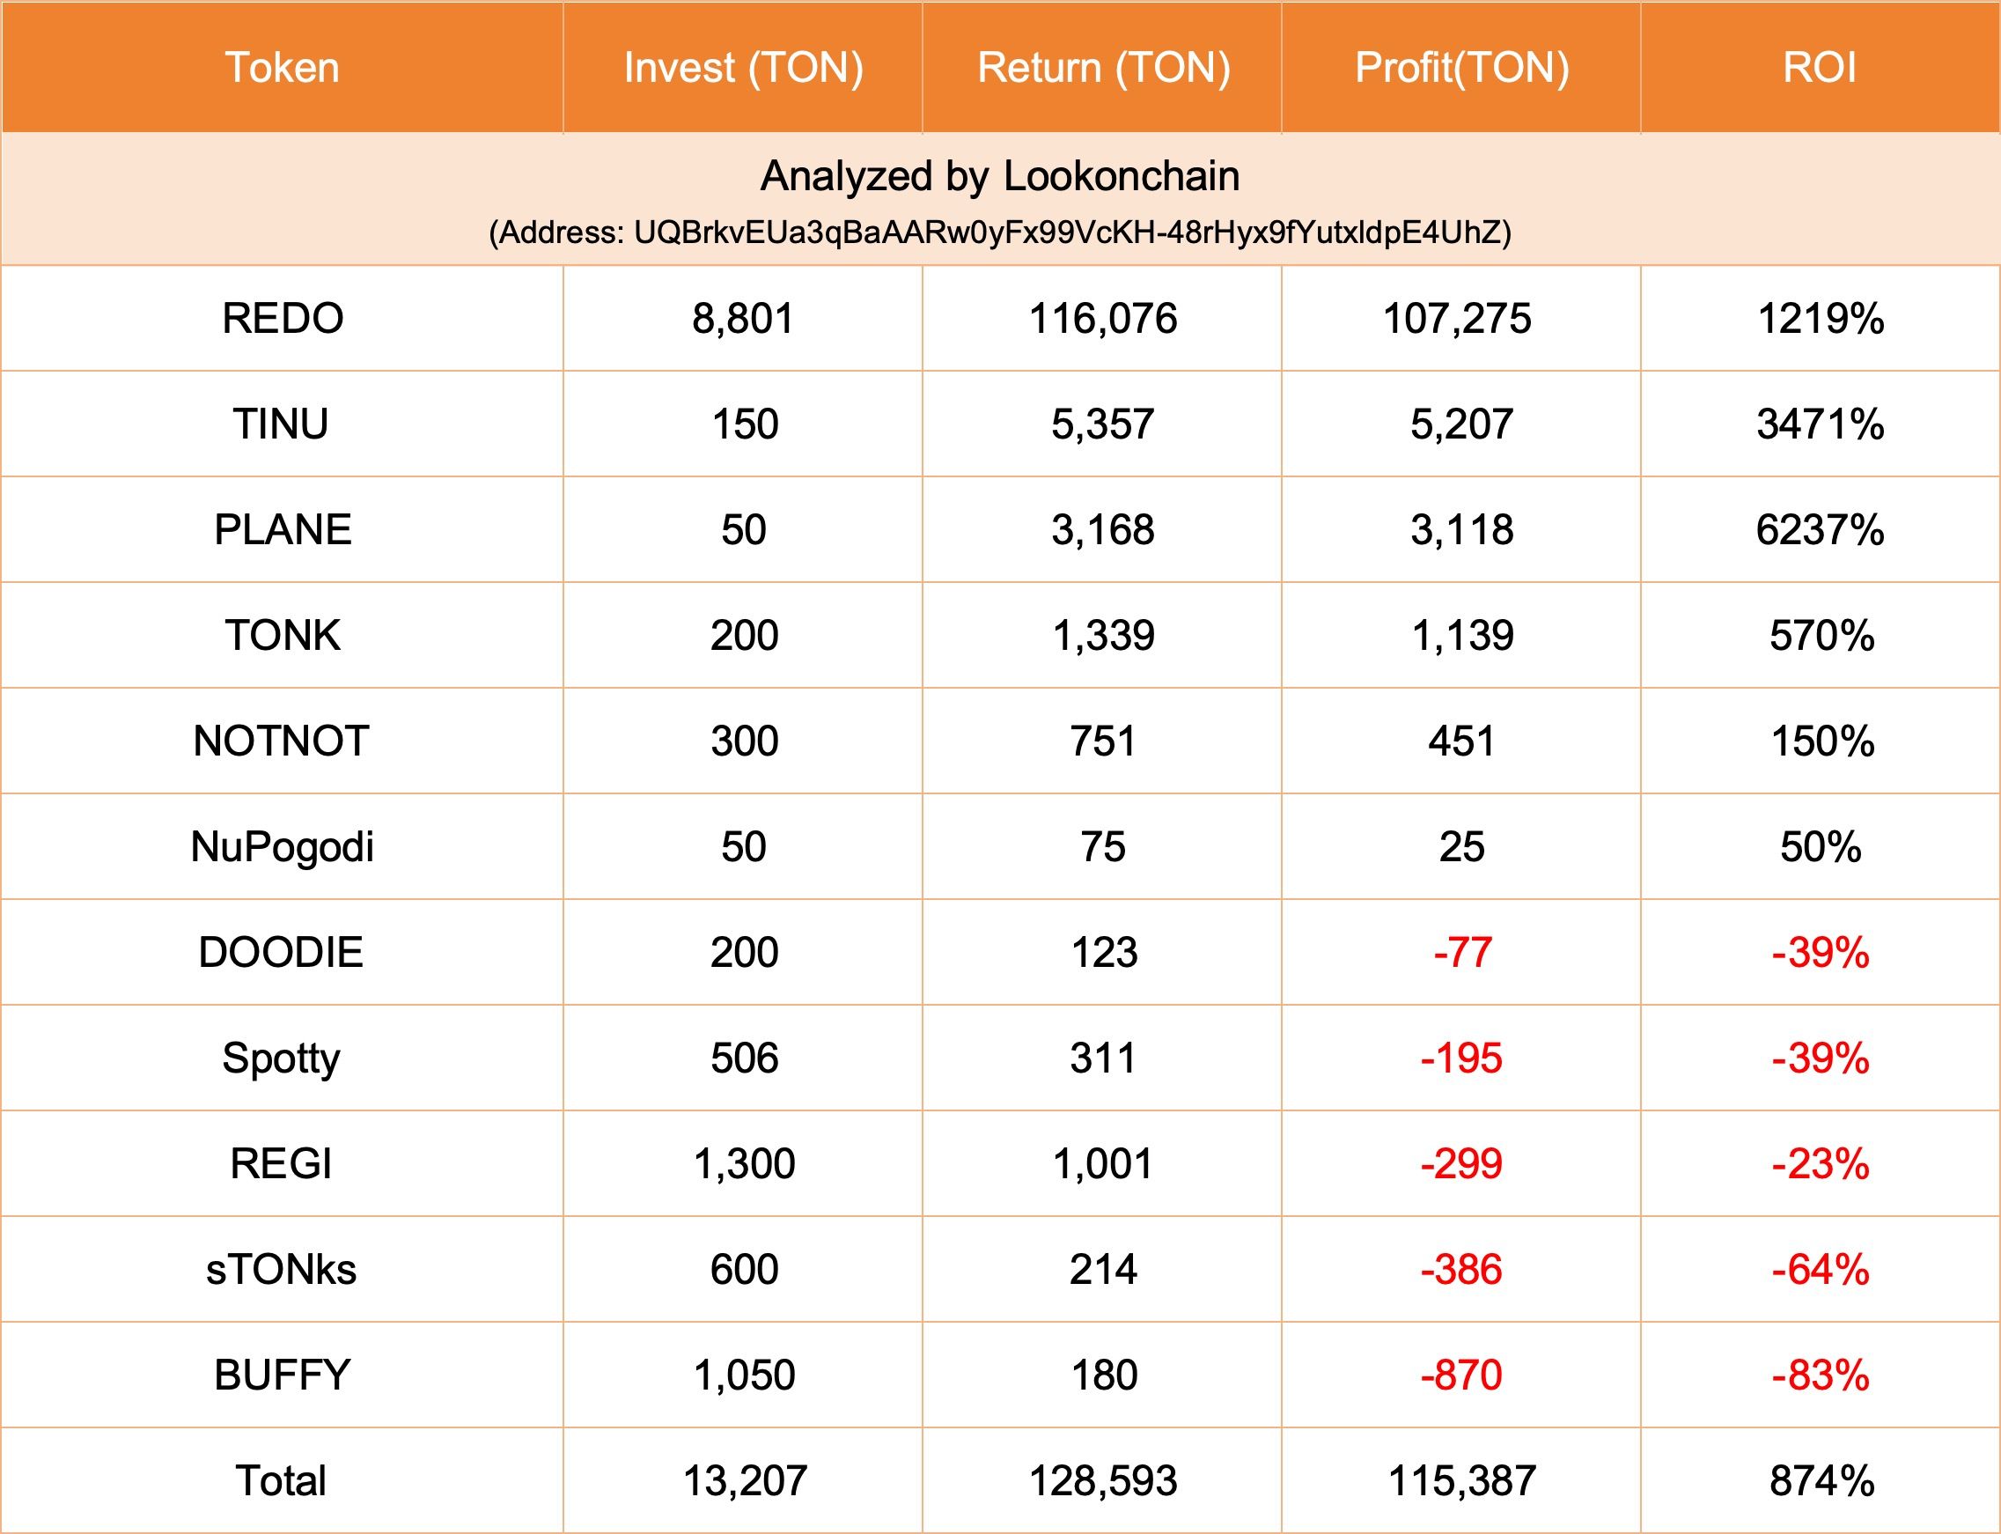The height and width of the screenshot is (1534, 2001).
Task: Click the Return (TON) column header
Action: pyautogui.click(x=1103, y=68)
